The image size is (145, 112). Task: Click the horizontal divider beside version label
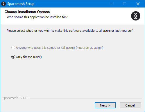point(86,98)
